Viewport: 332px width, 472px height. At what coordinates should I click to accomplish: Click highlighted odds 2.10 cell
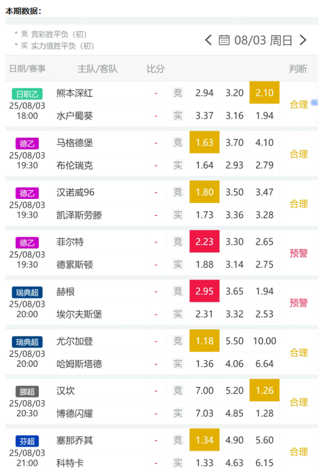point(264,93)
